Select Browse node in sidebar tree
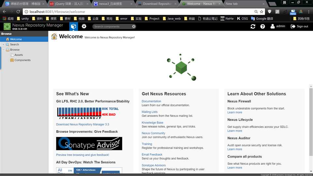313x176 pixels. coord(15,50)
